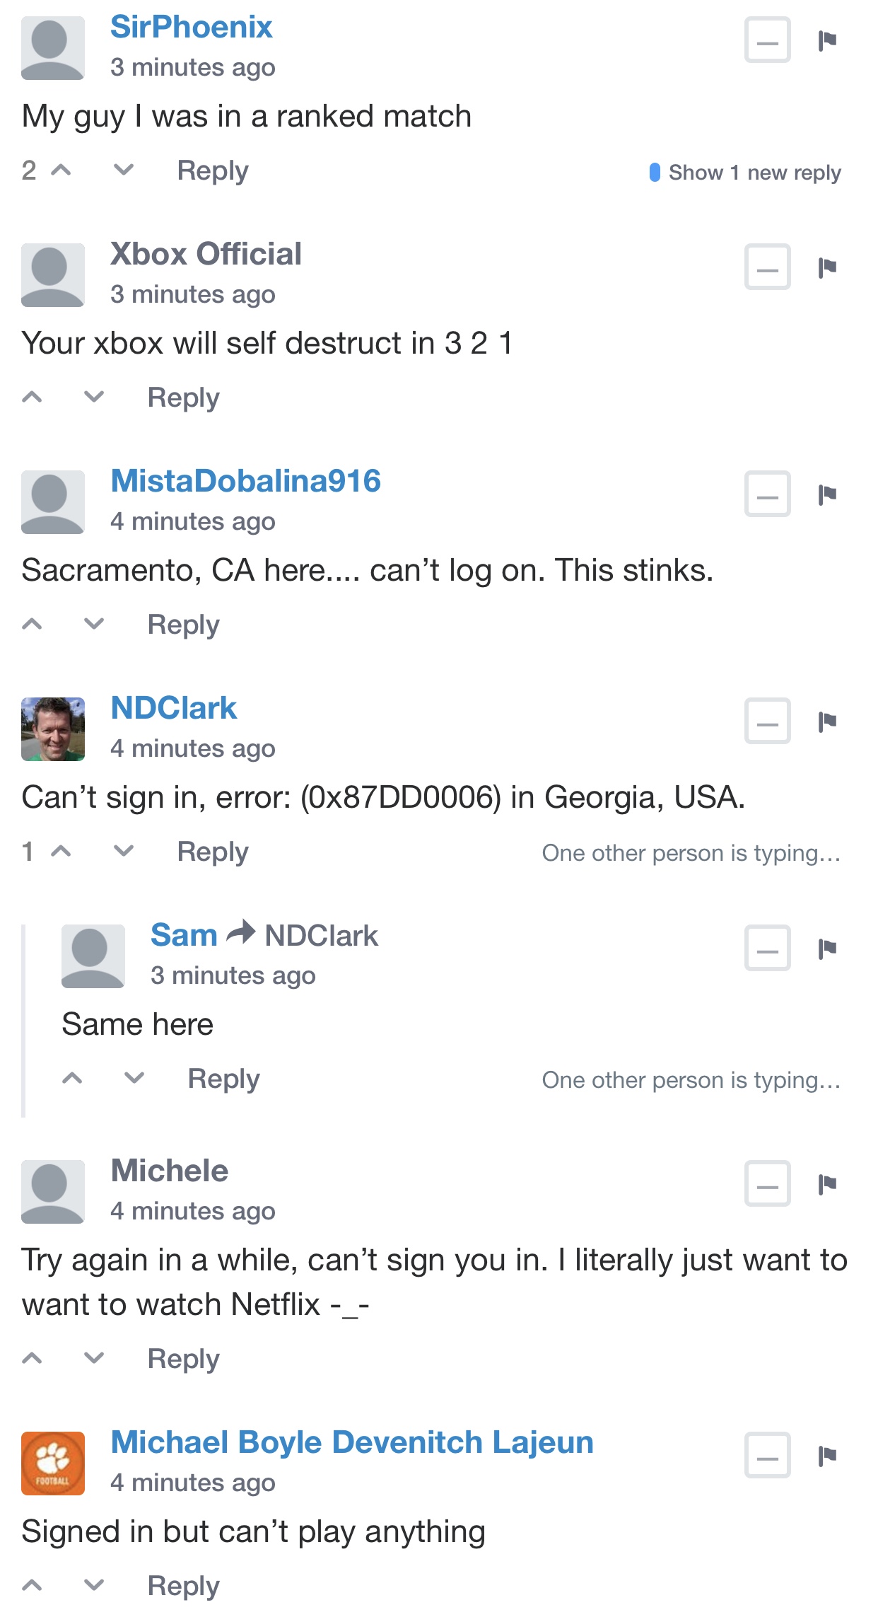Open Michael Boyle Devenitch Lajeun's profile
The image size is (878, 1617).
pos(352,1442)
